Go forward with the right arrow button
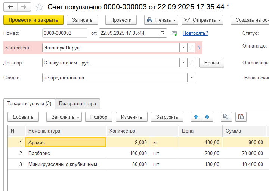Viewport: 269px width, 191px height. pos(24,7)
